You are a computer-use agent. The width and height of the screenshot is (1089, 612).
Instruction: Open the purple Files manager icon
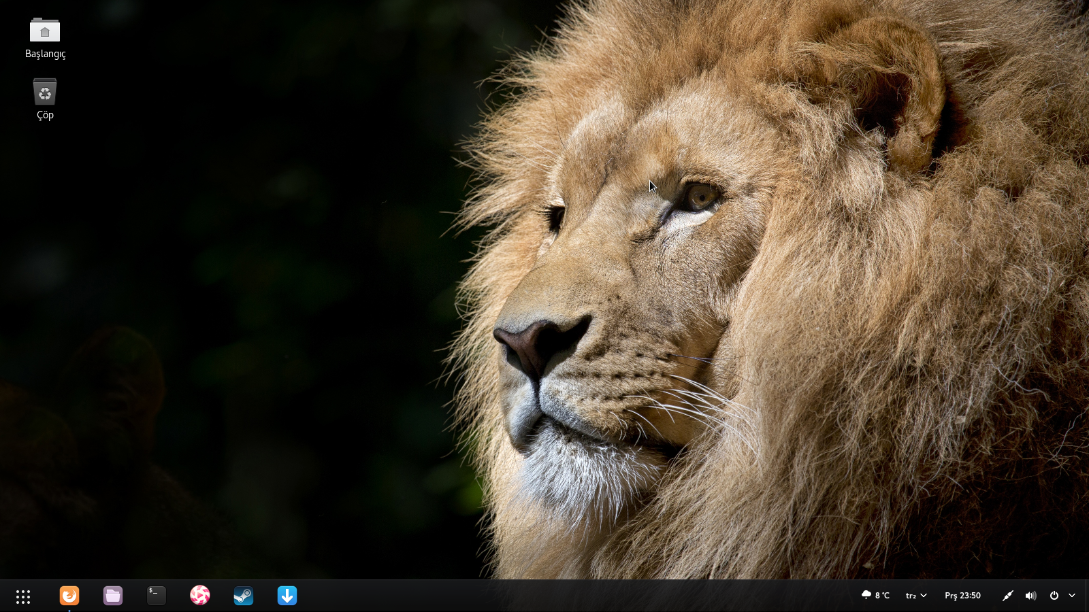point(113,596)
